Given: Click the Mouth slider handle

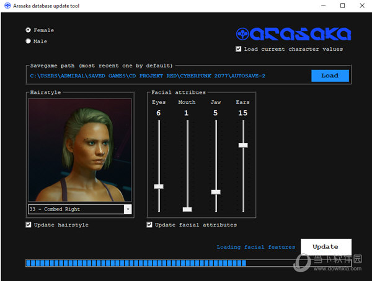Looking at the screenshot, I should (187, 209).
